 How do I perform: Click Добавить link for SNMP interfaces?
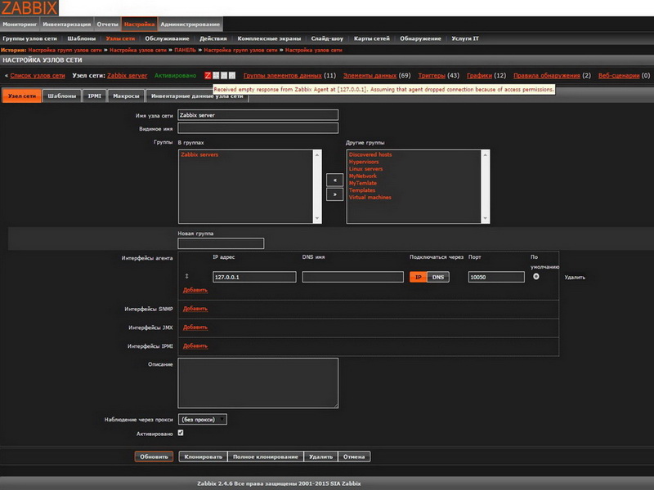click(x=195, y=309)
